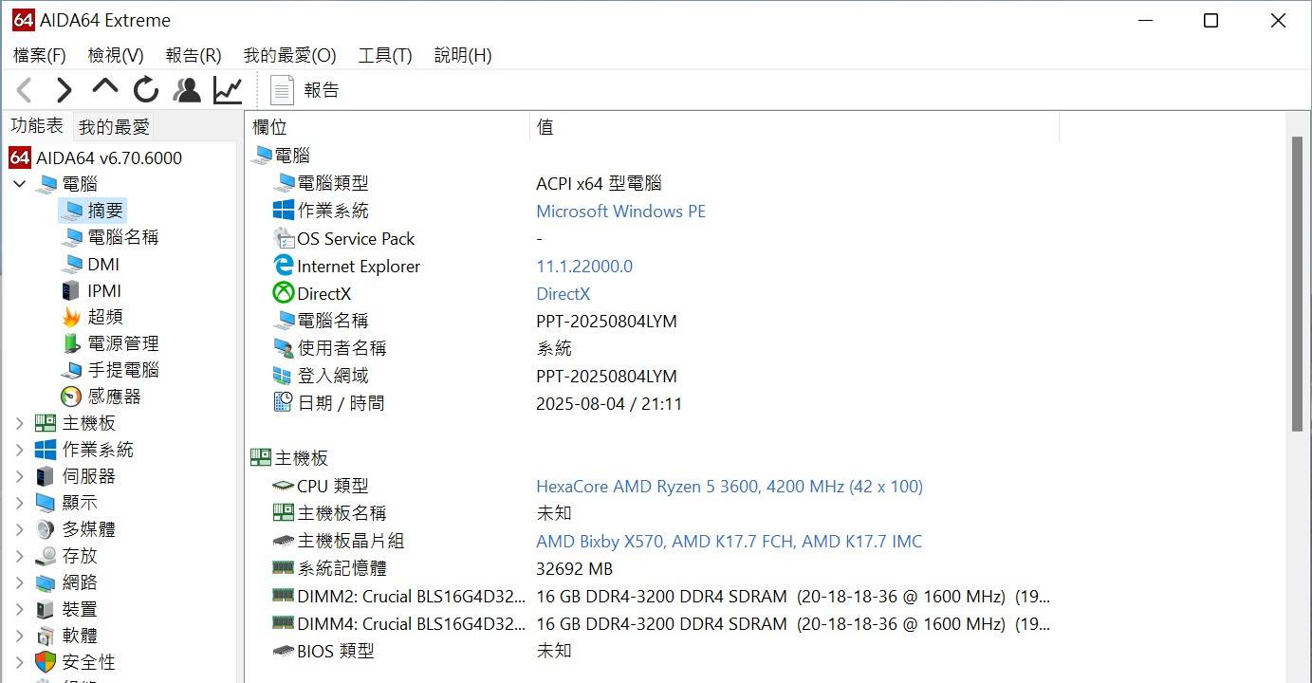Expand the 作業系統 tree node
Image resolution: width=1312 pixels, height=683 pixels.
pos(19,450)
